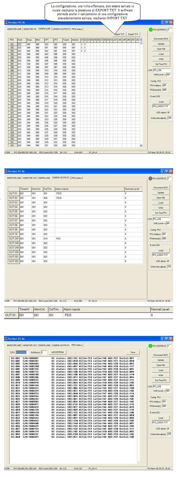Toggle LOG alarms checkbox in the PDS/status window
The width and height of the screenshot is (182, 477).
[x=168, y=429]
